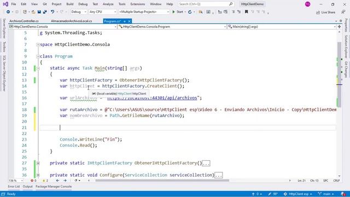350x197 pixels.
Task: Collapse the Program class at line 9
Action: pyautogui.click(x=38, y=56)
